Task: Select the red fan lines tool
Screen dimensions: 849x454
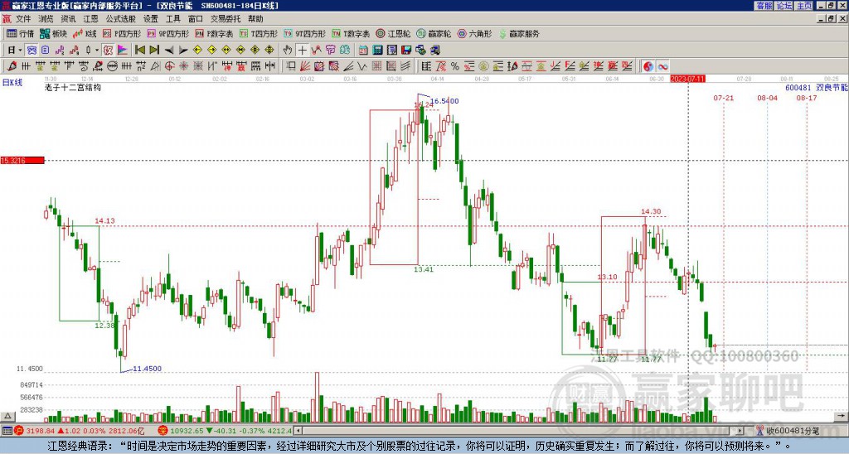Action: 305,66
